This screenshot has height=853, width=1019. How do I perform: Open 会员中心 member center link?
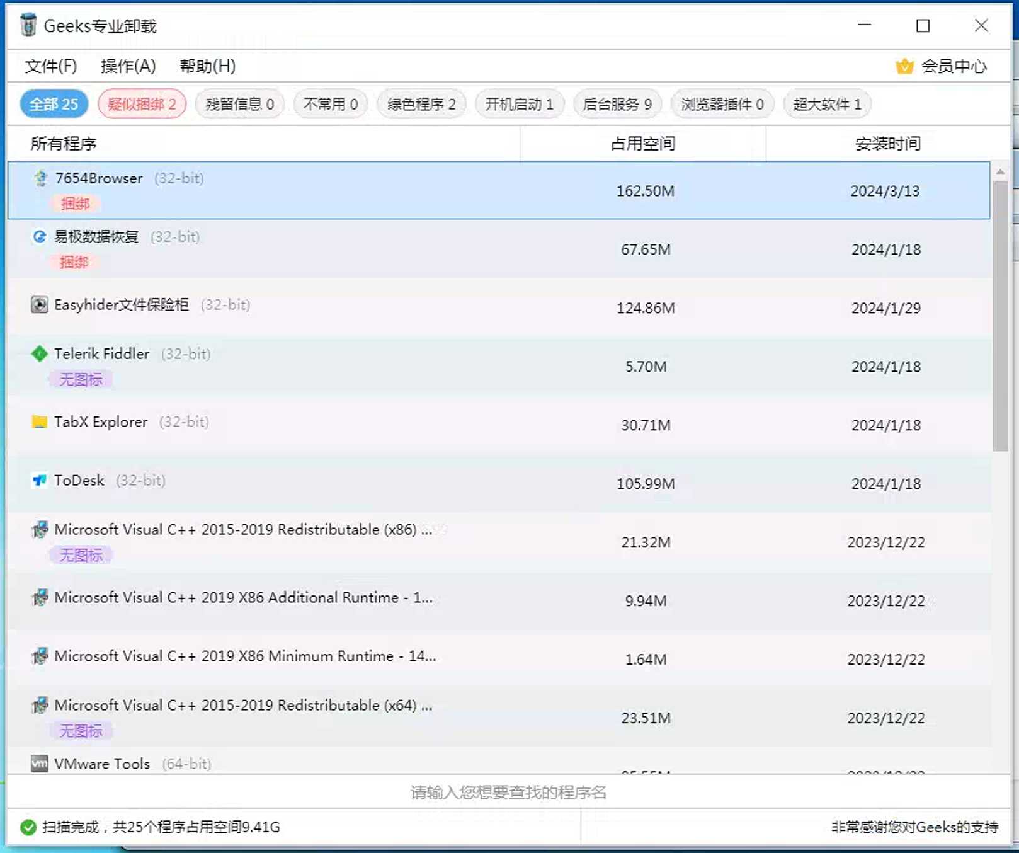954,66
